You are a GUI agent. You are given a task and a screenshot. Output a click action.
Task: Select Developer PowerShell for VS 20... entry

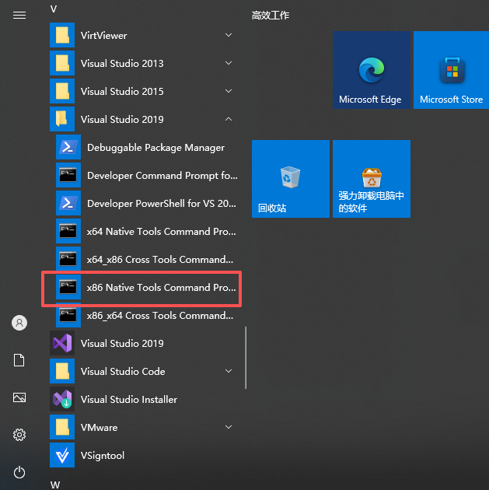[x=162, y=204]
